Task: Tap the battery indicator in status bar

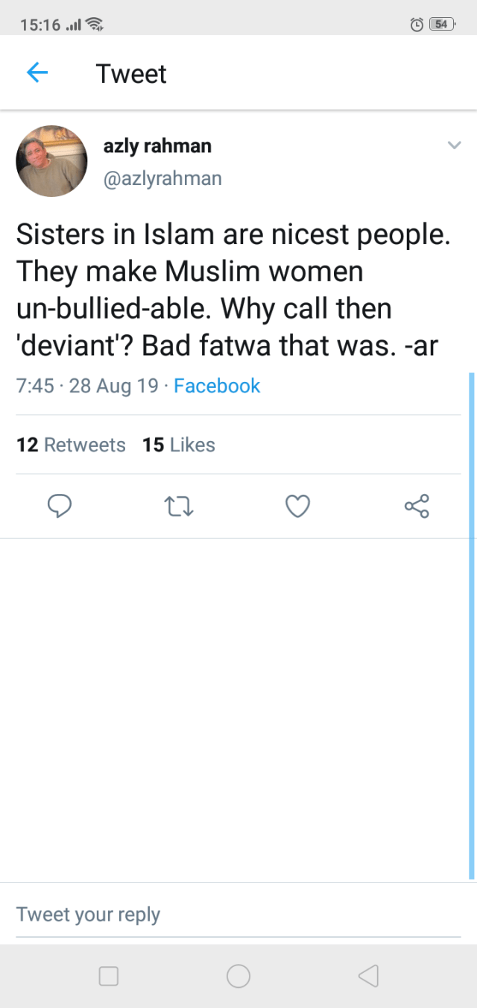Action: click(441, 25)
